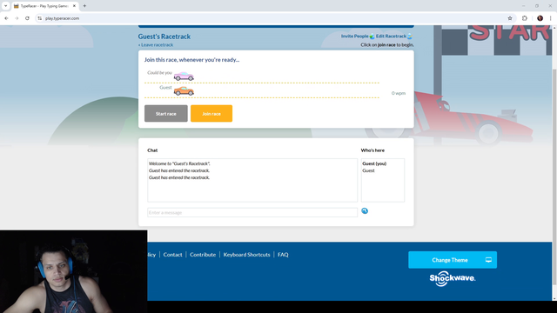Click the '0 wpm' speed label

pyautogui.click(x=399, y=93)
